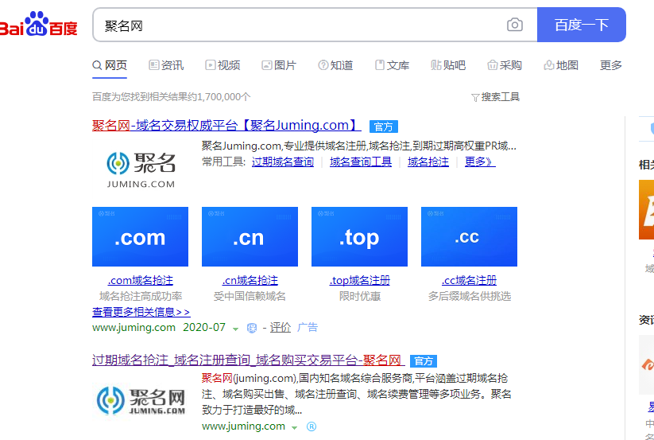
Task: Click the ® verified icon on second result
Action: pyautogui.click(x=312, y=426)
